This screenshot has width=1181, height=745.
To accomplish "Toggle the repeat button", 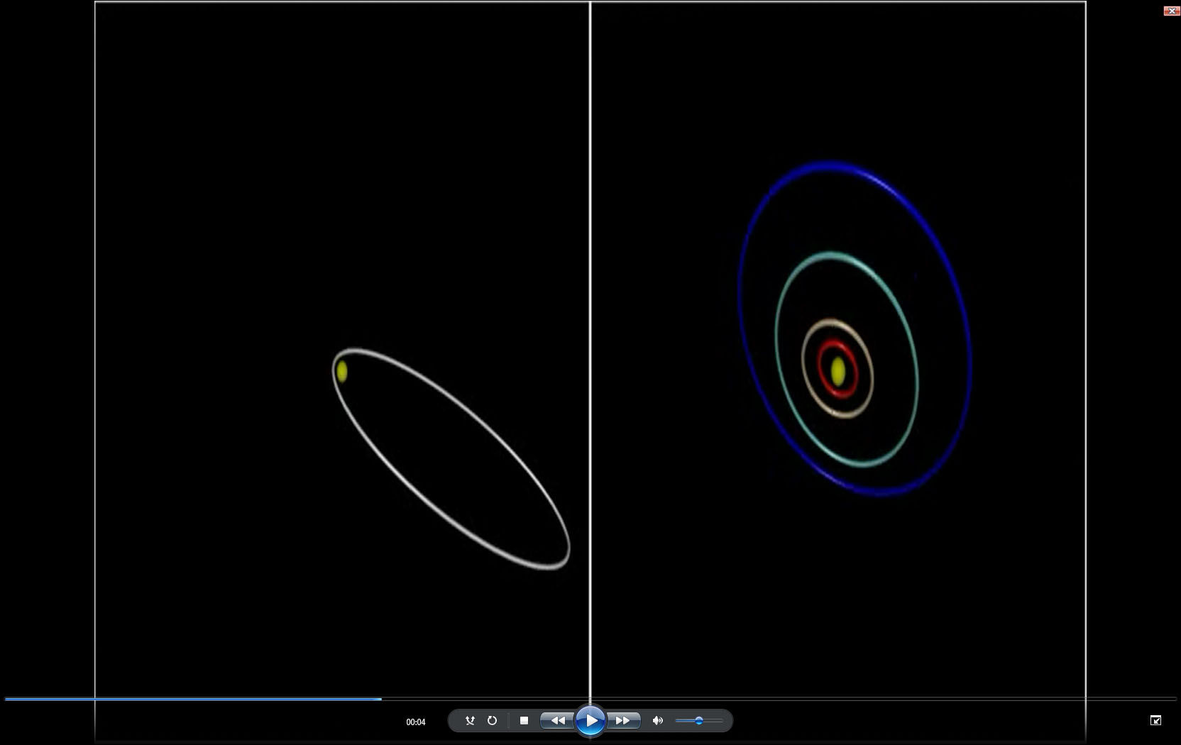I will (492, 721).
